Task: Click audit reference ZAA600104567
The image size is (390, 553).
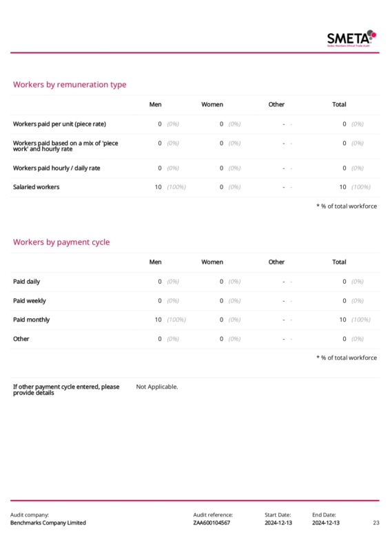Action: 212,523
